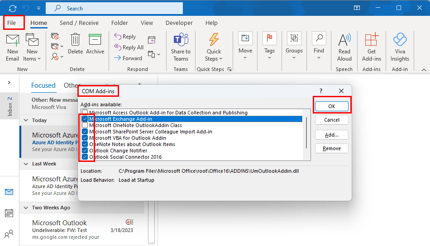Image resolution: width=430 pixels, height=246 pixels.
Task: Click Reply All in the ribbon
Action: (129, 47)
